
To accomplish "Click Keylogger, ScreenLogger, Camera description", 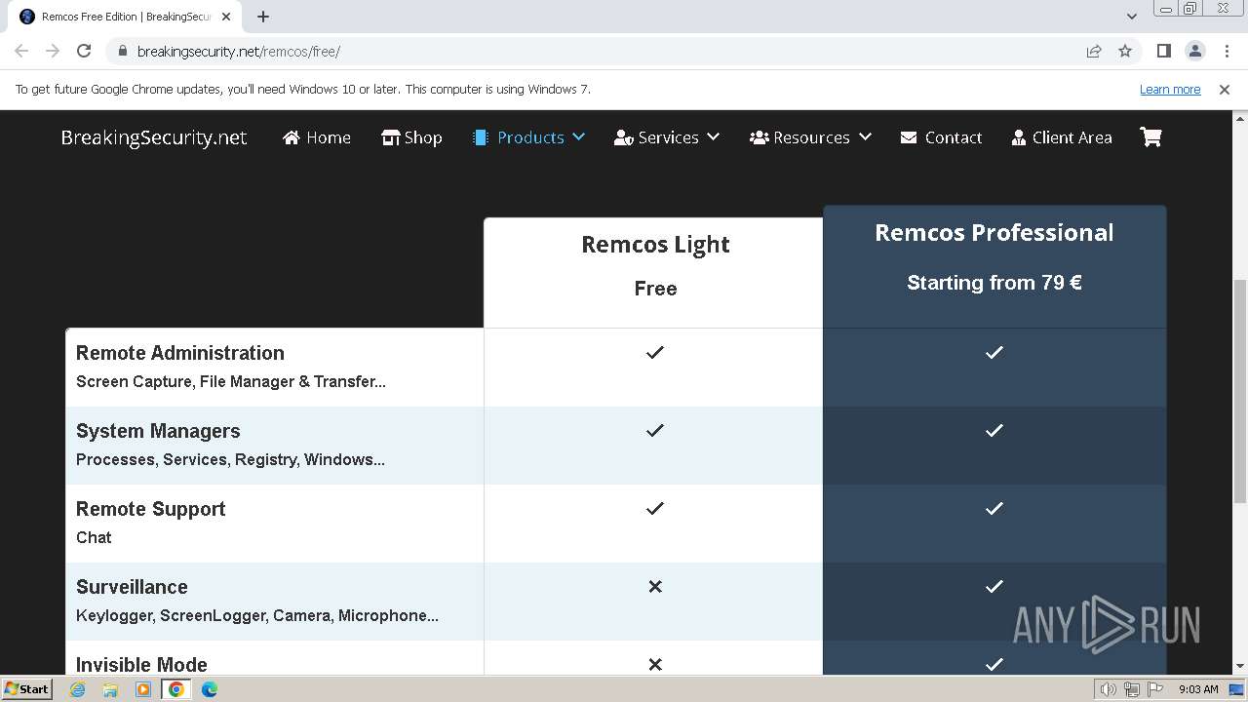I will click(x=257, y=615).
